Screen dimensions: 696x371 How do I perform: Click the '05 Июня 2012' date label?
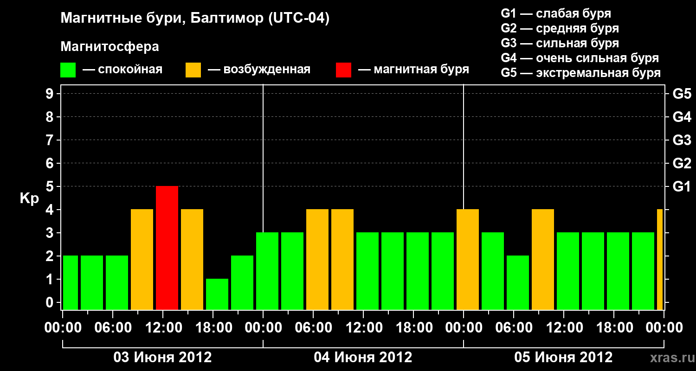[x=564, y=358]
